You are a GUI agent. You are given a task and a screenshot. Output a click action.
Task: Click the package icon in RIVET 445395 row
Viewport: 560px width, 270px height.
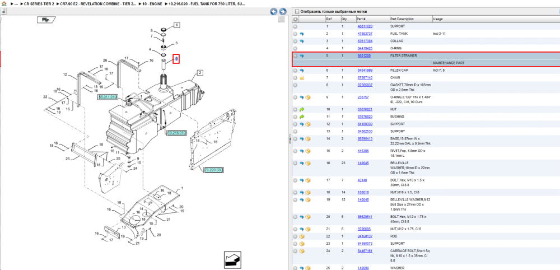pos(308,151)
